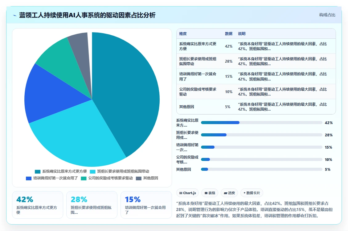Click the chart title 蓝领工人持续使用AI人事系统
Screen dimensions: 348x231
(x=87, y=15)
